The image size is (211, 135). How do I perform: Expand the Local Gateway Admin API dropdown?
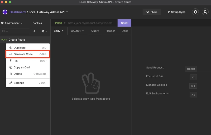pos(48,12)
